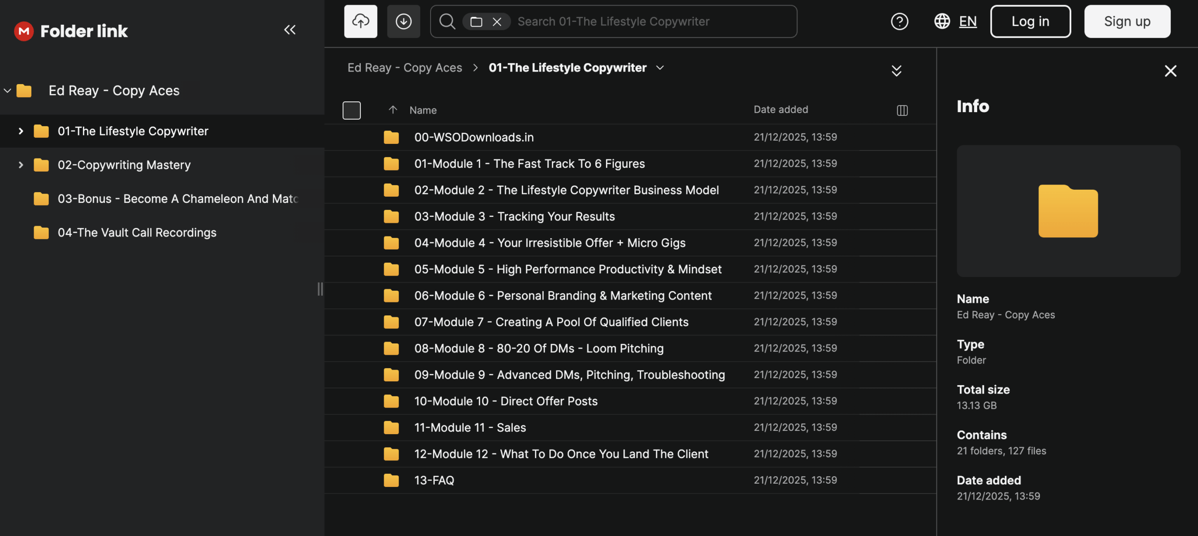The height and width of the screenshot is (536, 1198).
Task: Click the download arrow icon
Action: (x=403, y=21)
